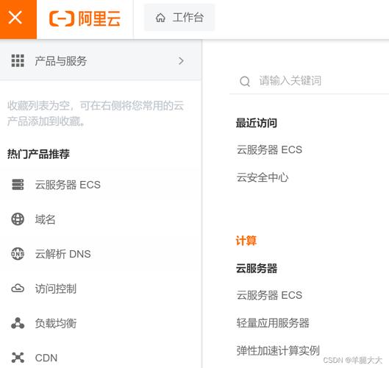Click the Alibaba Cloud logo
The height and width of the screenshot is (368, 389).
pos(85,18)
